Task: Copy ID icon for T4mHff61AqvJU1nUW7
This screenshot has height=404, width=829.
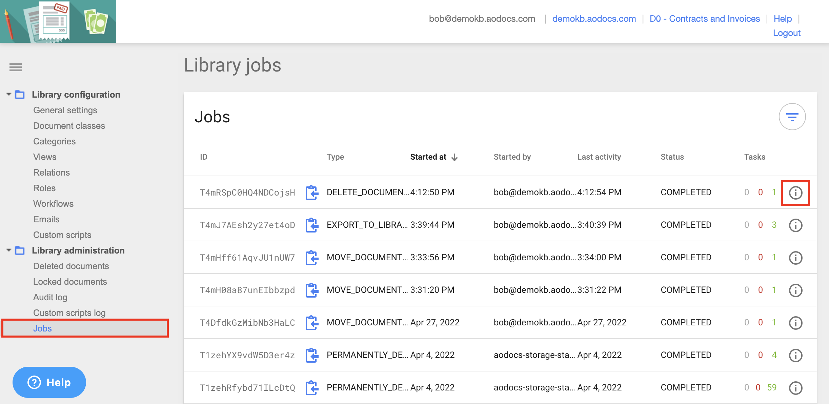Action: (x=312, y=258)
